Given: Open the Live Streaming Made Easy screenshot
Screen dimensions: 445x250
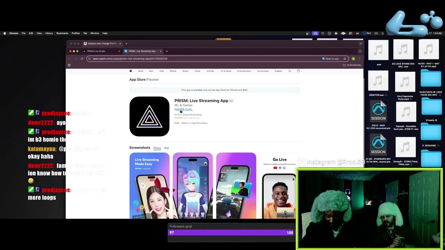Looking at the screenshot, I should tap(149, 186).
